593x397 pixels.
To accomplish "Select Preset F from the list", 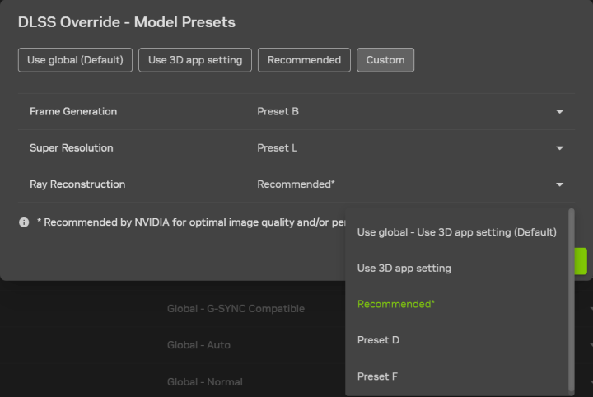I will (x=457, y=376).
